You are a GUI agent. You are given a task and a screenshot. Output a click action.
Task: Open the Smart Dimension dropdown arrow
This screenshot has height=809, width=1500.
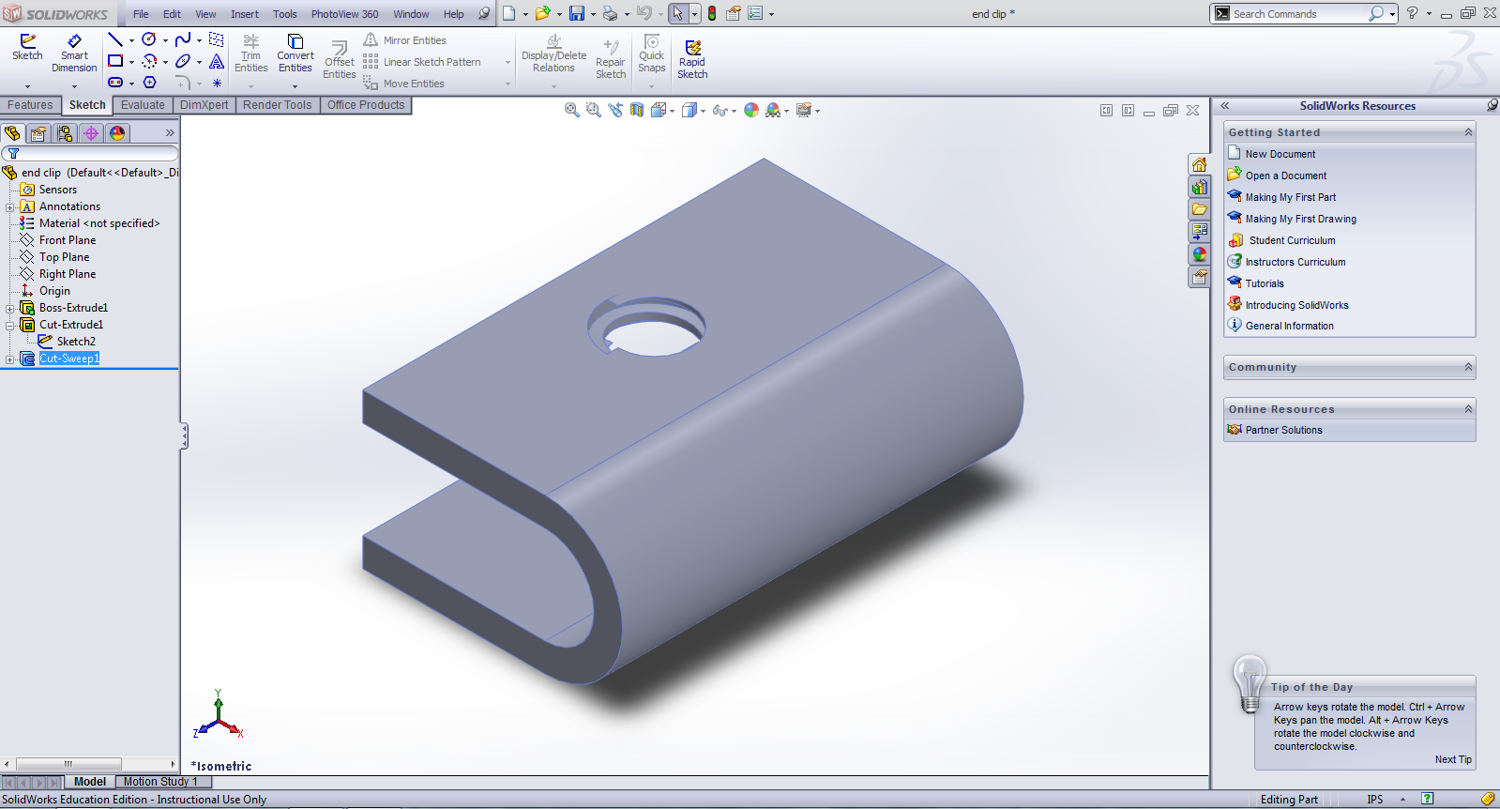pyautogui.click(x=74, y=86)
